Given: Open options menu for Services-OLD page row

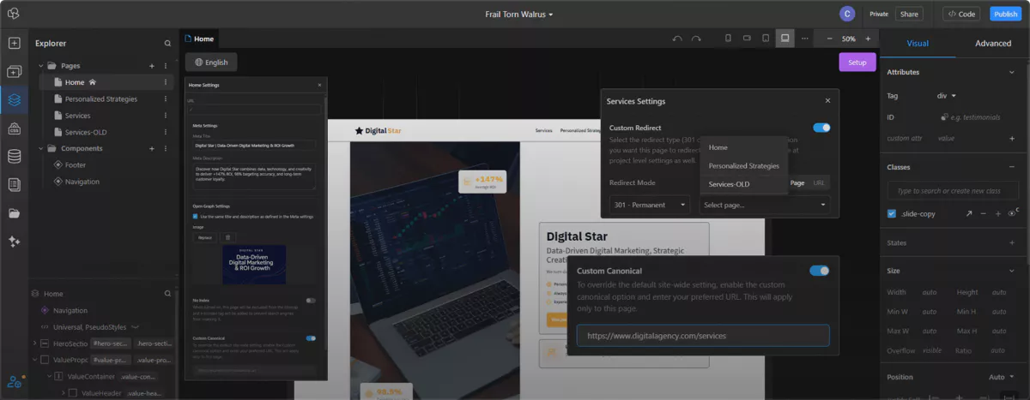Looking at the screenshot, I should tap(166, 132).
